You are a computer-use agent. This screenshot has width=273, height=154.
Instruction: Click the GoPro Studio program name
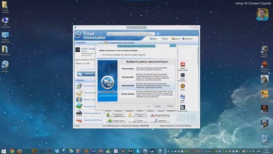click(88, 50)
